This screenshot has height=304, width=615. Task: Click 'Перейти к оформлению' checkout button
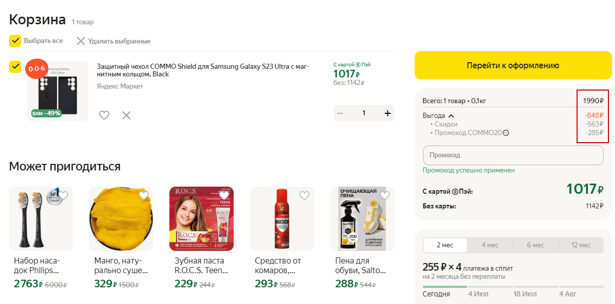(x=513, y=65)
